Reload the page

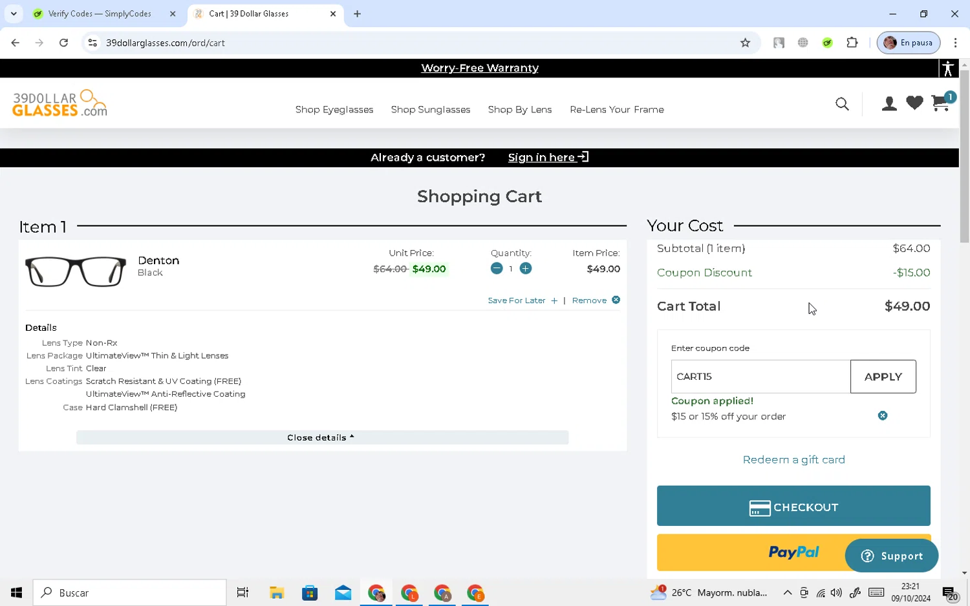(63, 43)
